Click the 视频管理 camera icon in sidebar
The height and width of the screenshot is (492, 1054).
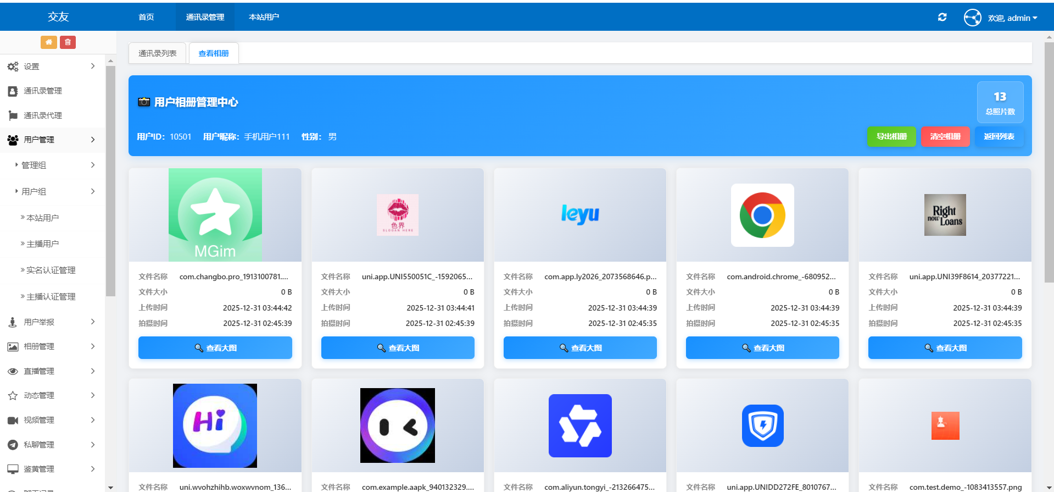tap(13, 421)
